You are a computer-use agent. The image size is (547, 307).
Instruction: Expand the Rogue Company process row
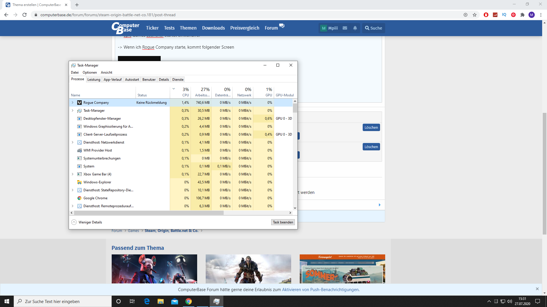[73, 103]
